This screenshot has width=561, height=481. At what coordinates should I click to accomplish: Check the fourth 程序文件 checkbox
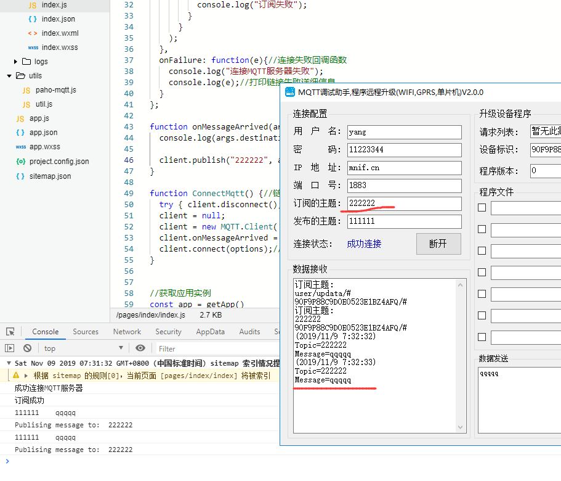click(x=482, y=272)
